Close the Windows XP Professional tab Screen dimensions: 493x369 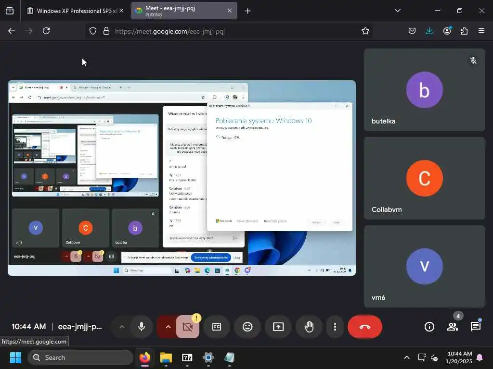tap(121, 11)
